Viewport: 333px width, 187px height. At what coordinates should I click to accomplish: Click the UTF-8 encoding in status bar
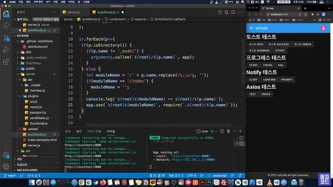(191, 176)
